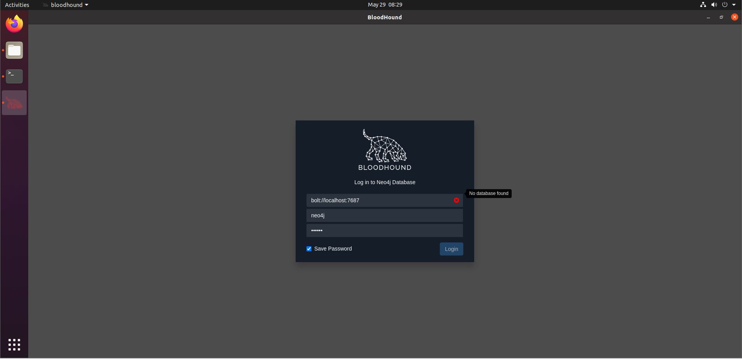Open the Files app in the dock
Viewport: 742px width, 359px height.
[x=14, y=50]
